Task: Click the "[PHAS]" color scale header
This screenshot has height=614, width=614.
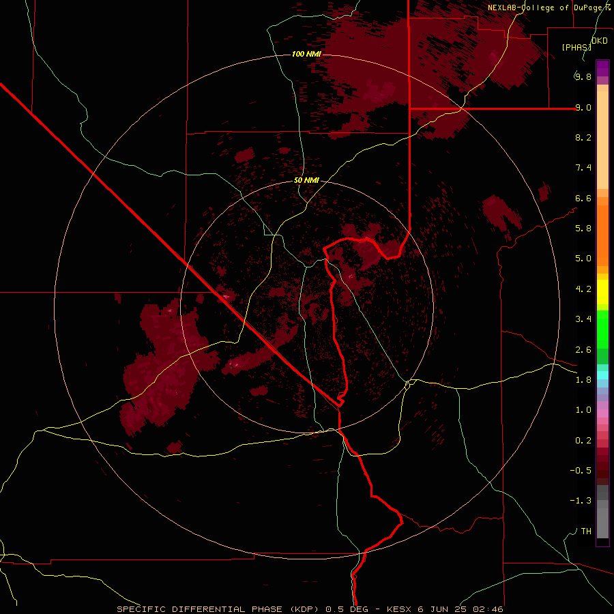Action: click(x=576, y=47)
